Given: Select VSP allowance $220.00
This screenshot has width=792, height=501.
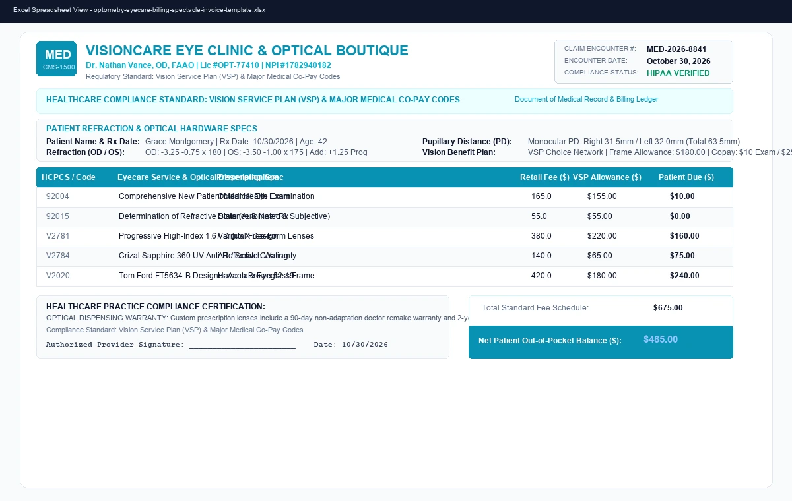Looking at the screenshot, I should point(602,236).
